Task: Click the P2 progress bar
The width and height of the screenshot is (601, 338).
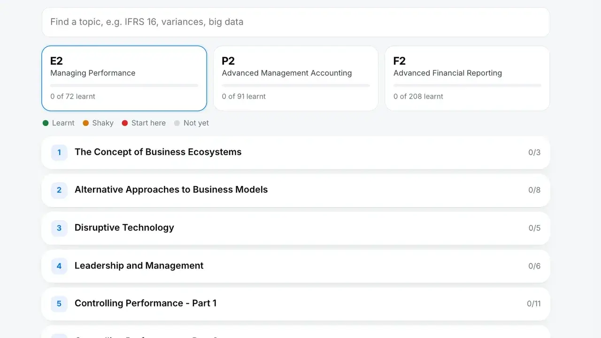Action: [296, 85]
